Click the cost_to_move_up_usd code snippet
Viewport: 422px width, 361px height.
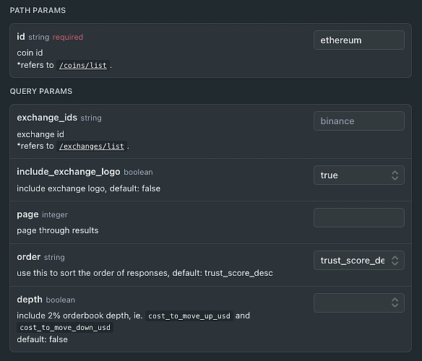[189, 316]
